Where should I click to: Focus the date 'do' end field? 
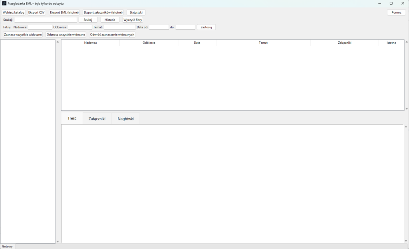tap(185, 27)
